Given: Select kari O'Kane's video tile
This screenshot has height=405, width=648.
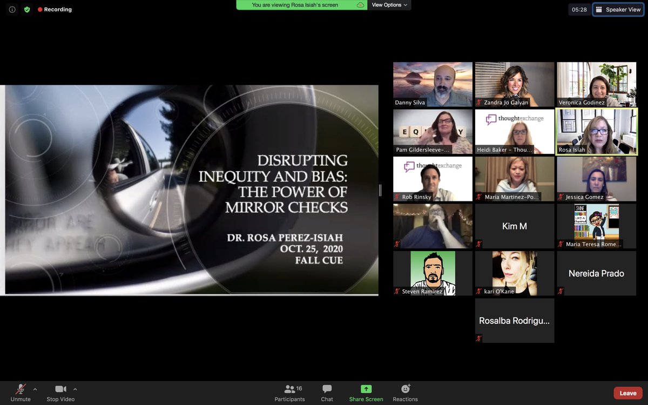Looking at the screenshot, I should click(x=515, y=273).
